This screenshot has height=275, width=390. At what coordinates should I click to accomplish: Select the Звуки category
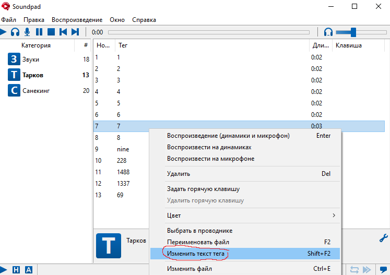[x=48, y=59]
